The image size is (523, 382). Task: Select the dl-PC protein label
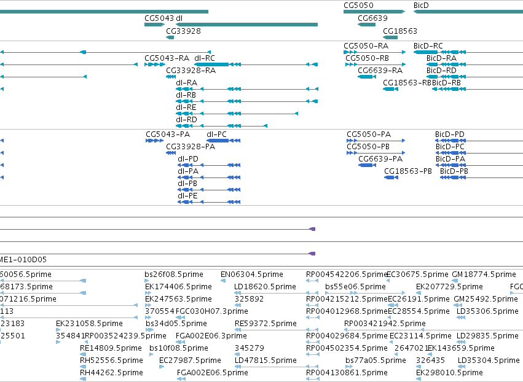coord(216,134)
